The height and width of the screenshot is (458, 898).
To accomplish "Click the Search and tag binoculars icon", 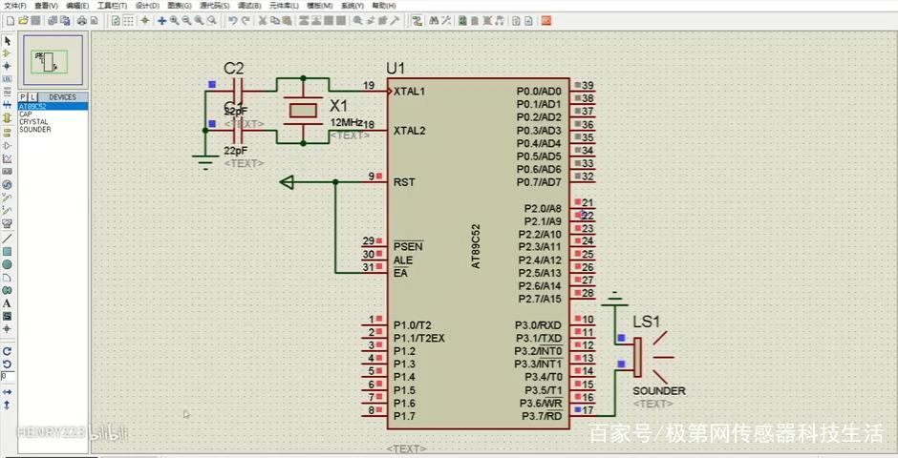I will [434, 21].
